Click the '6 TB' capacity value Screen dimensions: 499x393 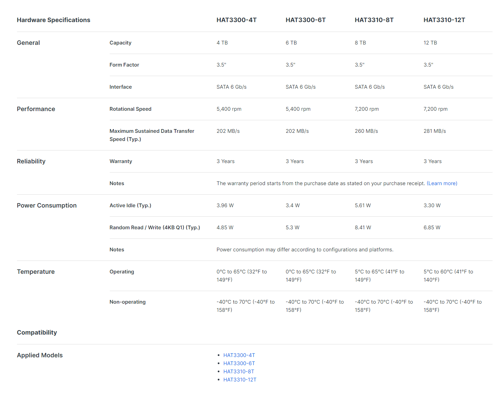[x=291, y=43]
